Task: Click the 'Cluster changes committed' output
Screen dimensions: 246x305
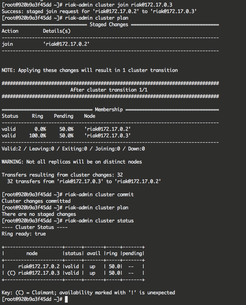Action: click(x=36, y=201)
